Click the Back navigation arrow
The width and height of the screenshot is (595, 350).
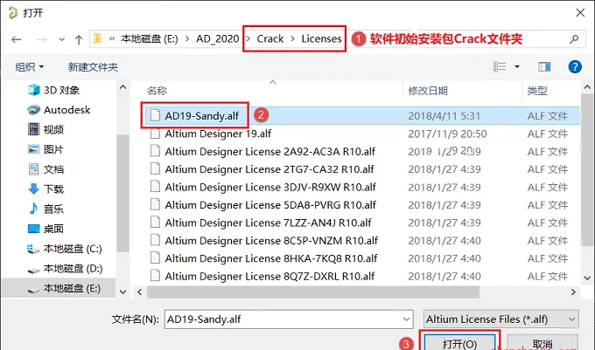click(16, 39)
